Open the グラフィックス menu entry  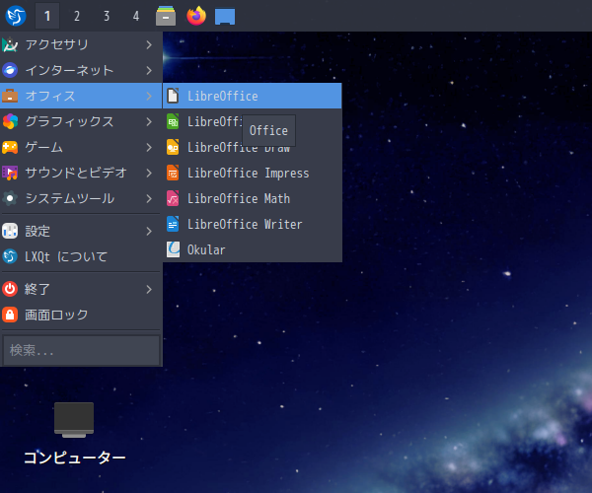[81, 121]
